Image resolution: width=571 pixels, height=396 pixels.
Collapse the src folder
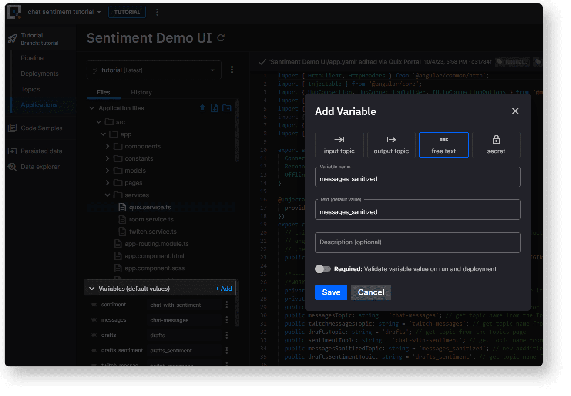tap(99, 122)
